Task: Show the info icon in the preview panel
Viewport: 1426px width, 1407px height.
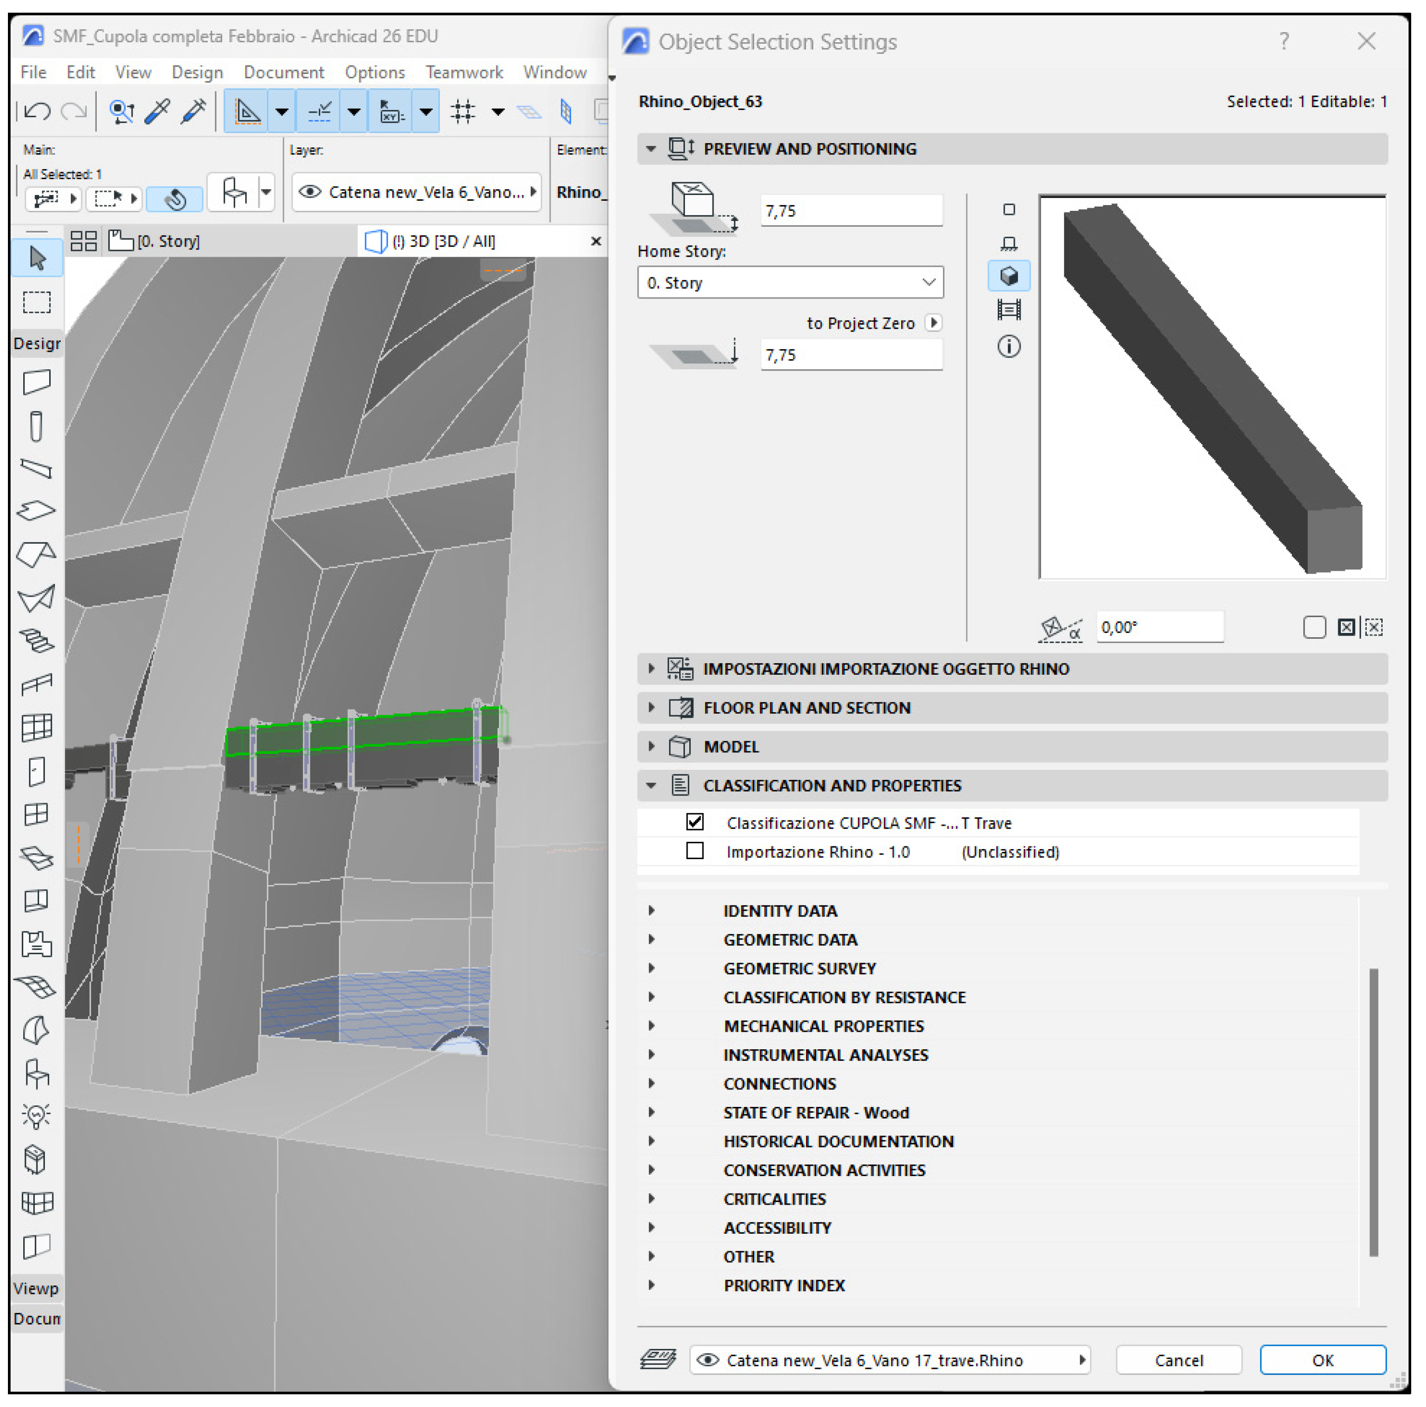Action: click(x=1008, y=346)
